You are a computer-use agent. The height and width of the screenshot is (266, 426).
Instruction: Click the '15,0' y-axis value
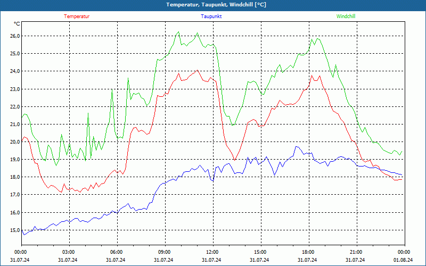pyautogui.click(x=15, y=230)
